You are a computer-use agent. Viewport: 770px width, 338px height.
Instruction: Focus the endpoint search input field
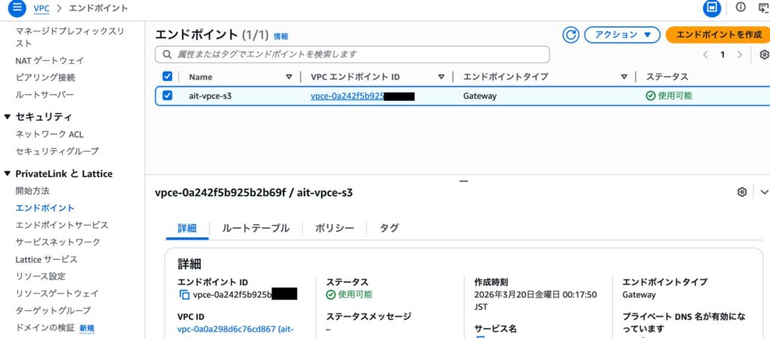(352, 55)
